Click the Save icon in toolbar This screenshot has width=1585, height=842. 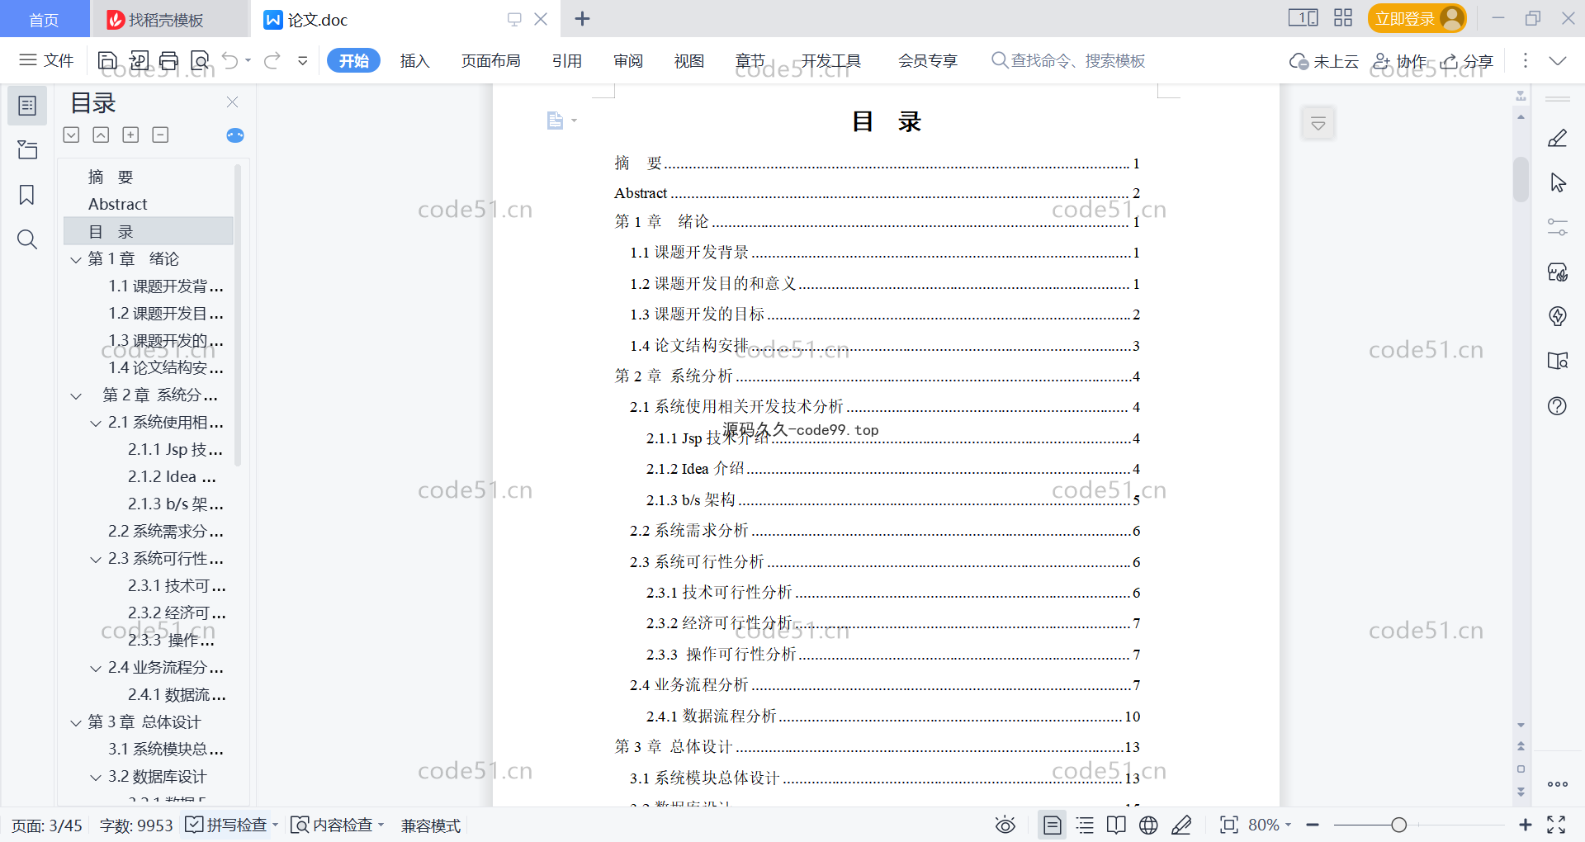pos(107,60)
